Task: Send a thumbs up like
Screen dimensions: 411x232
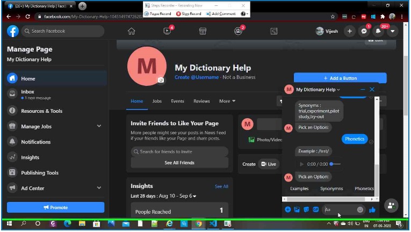Action: point(372,210)
